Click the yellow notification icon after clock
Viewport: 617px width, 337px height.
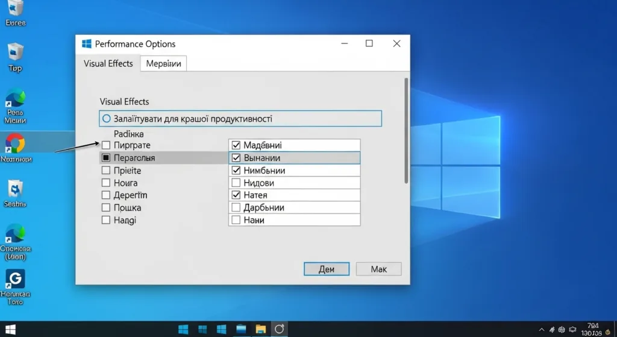(x=608, y=333)
